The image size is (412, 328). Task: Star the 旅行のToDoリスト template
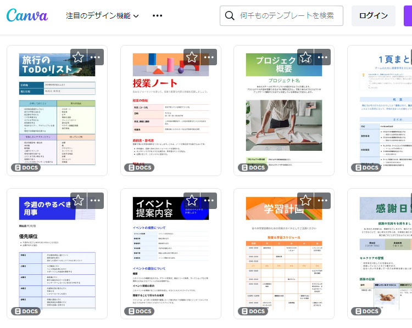pos(79,57)
